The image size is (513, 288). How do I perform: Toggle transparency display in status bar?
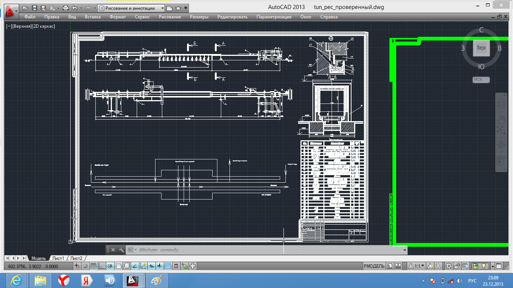coord(168,266)
